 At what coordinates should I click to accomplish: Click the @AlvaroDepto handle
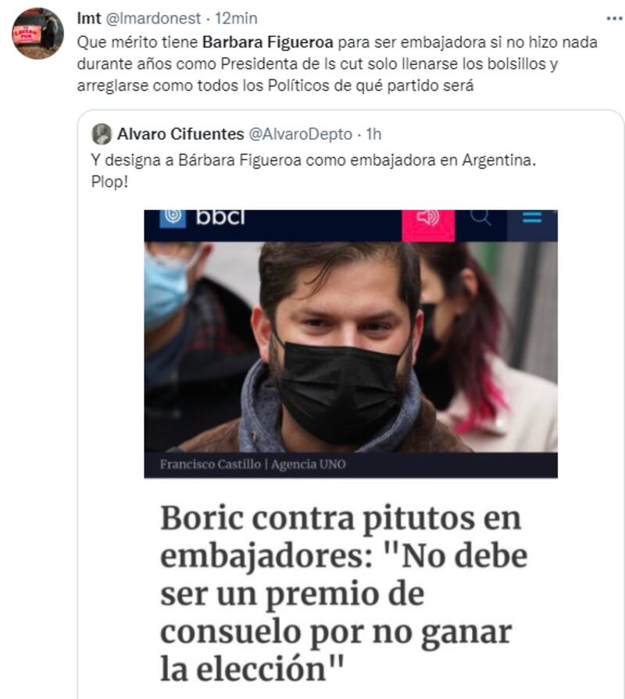click(x=301, y=134)
